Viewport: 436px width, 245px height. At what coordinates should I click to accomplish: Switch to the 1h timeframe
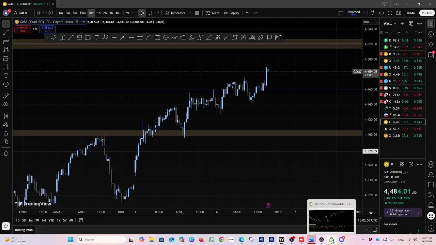coord(99,13)
